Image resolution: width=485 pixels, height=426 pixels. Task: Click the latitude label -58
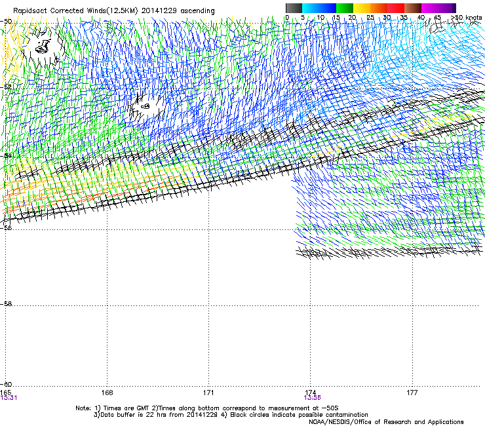6,304
